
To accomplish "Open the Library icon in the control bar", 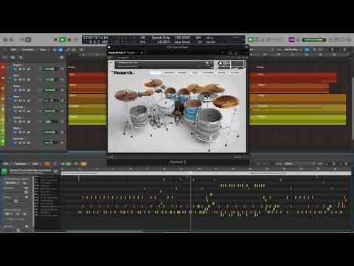I will [x=6, y=39].
